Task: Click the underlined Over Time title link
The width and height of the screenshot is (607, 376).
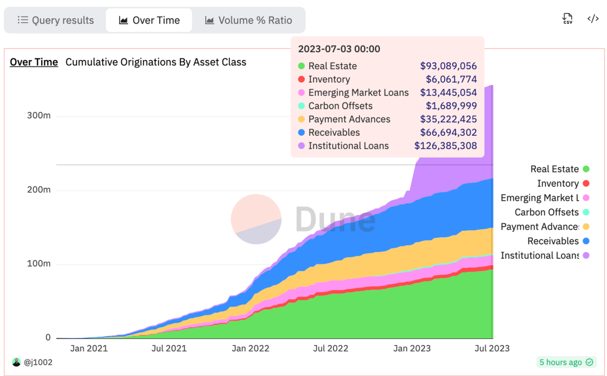Action: [34, 62]
